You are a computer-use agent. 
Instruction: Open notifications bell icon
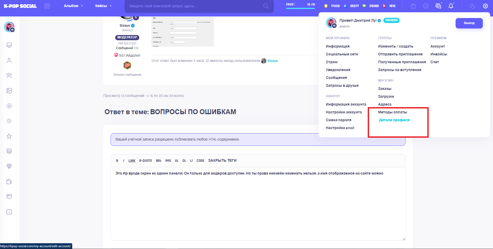tap(451, 6)
